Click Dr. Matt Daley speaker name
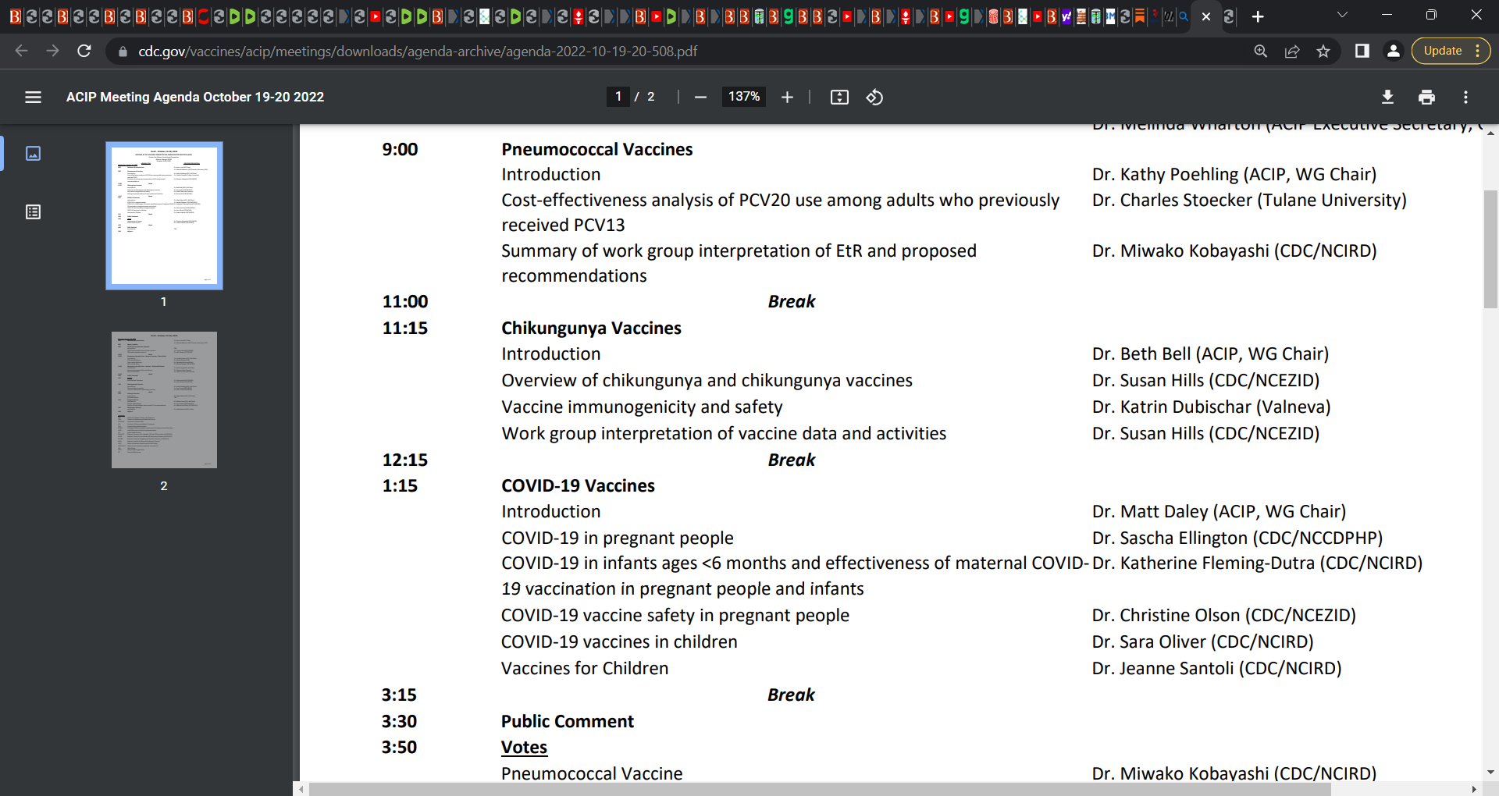 click(1219, 512)
